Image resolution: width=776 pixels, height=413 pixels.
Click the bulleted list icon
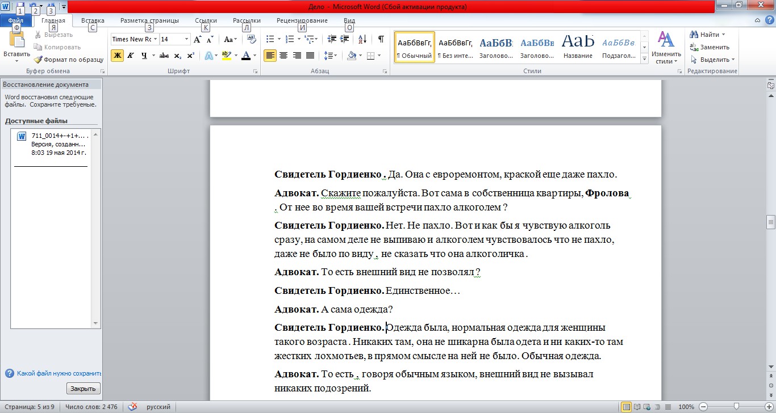[x=270, y=39]
